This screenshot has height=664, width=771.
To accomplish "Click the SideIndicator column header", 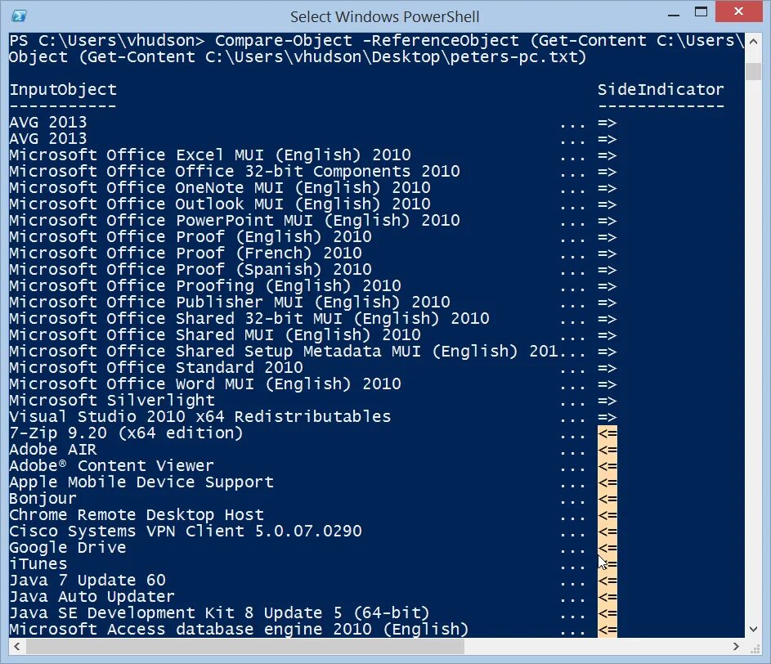I will 661,90.
